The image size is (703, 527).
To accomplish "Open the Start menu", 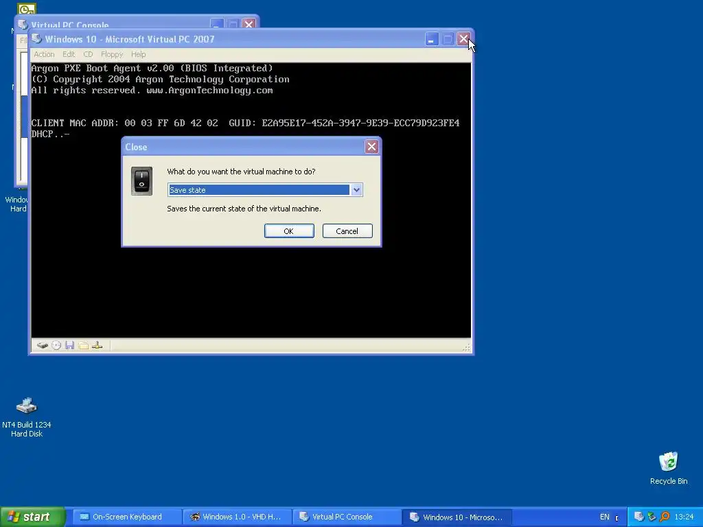I will (32, 517).
